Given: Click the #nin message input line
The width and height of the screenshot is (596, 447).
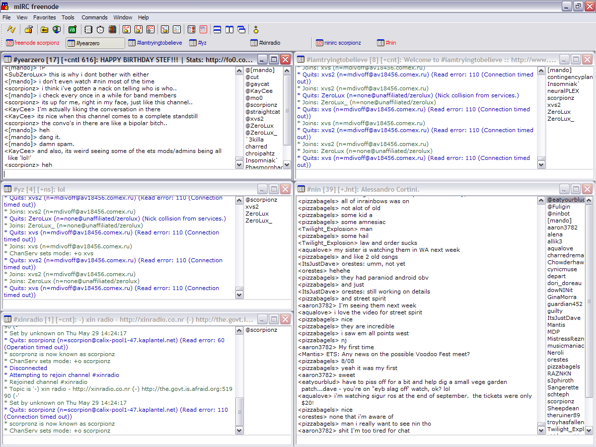Looking at the screenshot, I should point(445,440).
